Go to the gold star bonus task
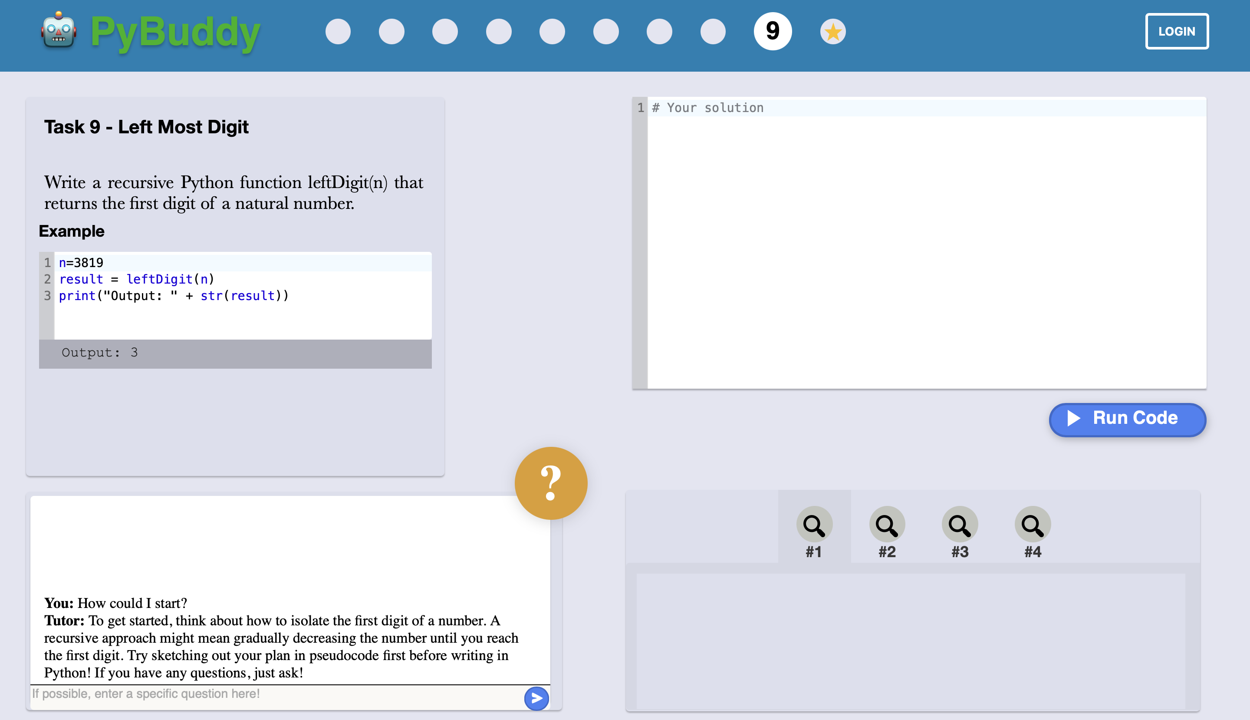Image resolution: width=1250 pixels, height=720 pixels. [833, 32]
